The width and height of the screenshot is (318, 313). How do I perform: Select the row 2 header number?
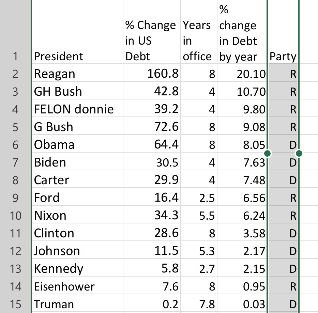click(15, 74)
